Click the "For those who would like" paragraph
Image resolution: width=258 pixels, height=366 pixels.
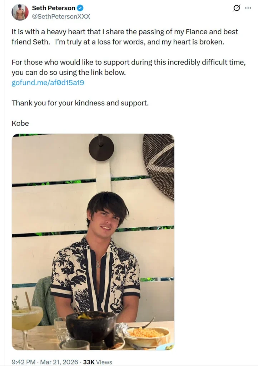click(129, 67)
